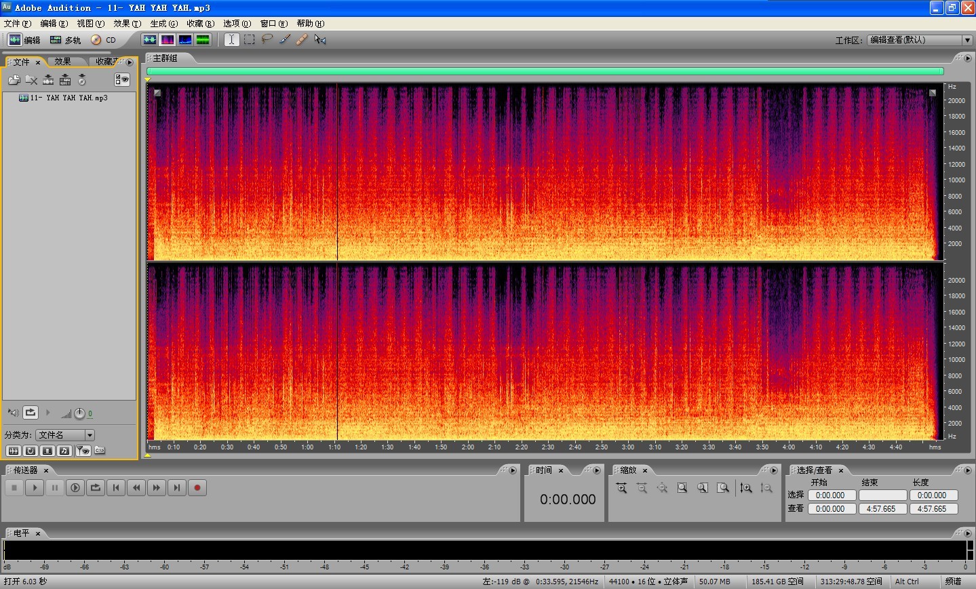The width and height of the screenshot is (976, 589).
Task: Open Transport panel options flyout arrow
Action: click(x=513, y=470)
